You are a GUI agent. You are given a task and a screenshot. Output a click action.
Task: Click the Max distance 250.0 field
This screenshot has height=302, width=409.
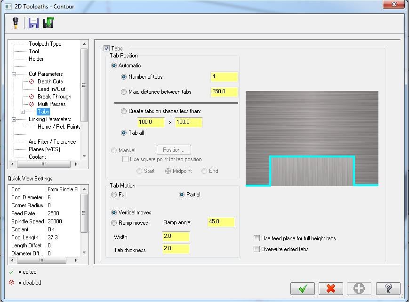click(x=224, y=91)
